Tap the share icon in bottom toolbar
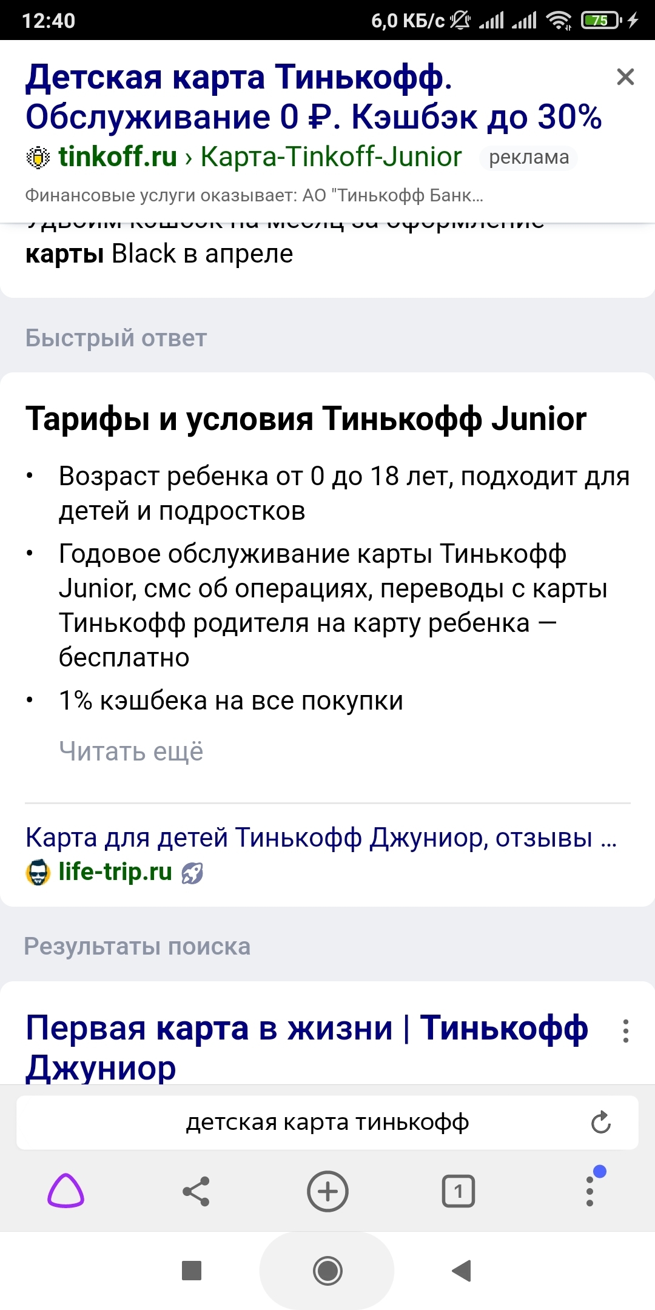Screen dimensions: 655x1310 pyautogui.click(x=196, y=1191)
